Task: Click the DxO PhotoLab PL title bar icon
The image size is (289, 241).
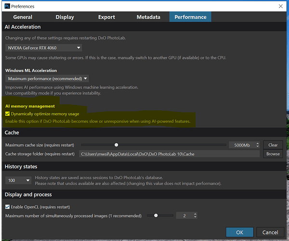Action: [x=7, y=6]
